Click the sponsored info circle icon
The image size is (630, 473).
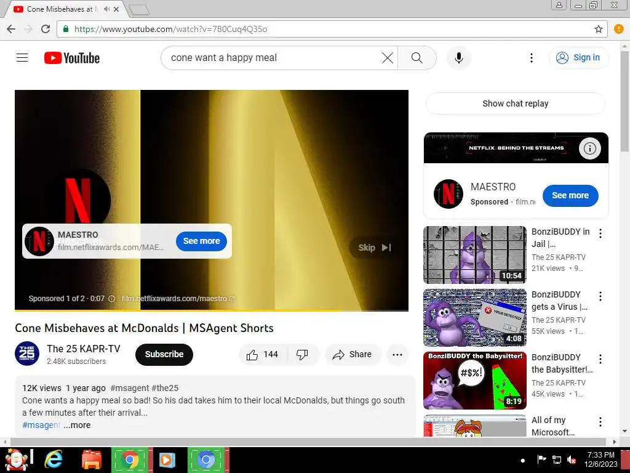112,299
